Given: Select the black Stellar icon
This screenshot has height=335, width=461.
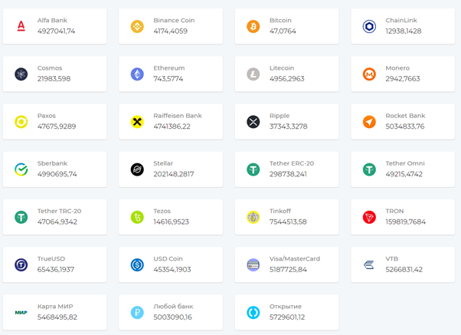Looking at the screenshot, I should coord(137,169).
